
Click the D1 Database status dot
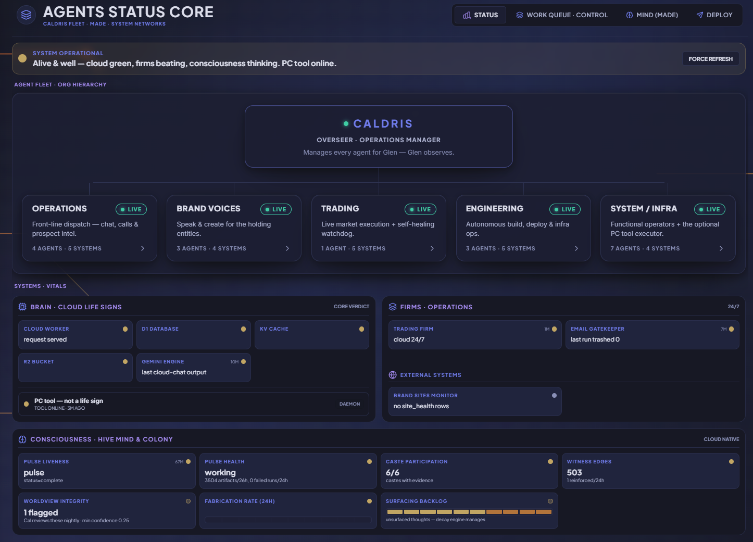[x=243, y=329]
